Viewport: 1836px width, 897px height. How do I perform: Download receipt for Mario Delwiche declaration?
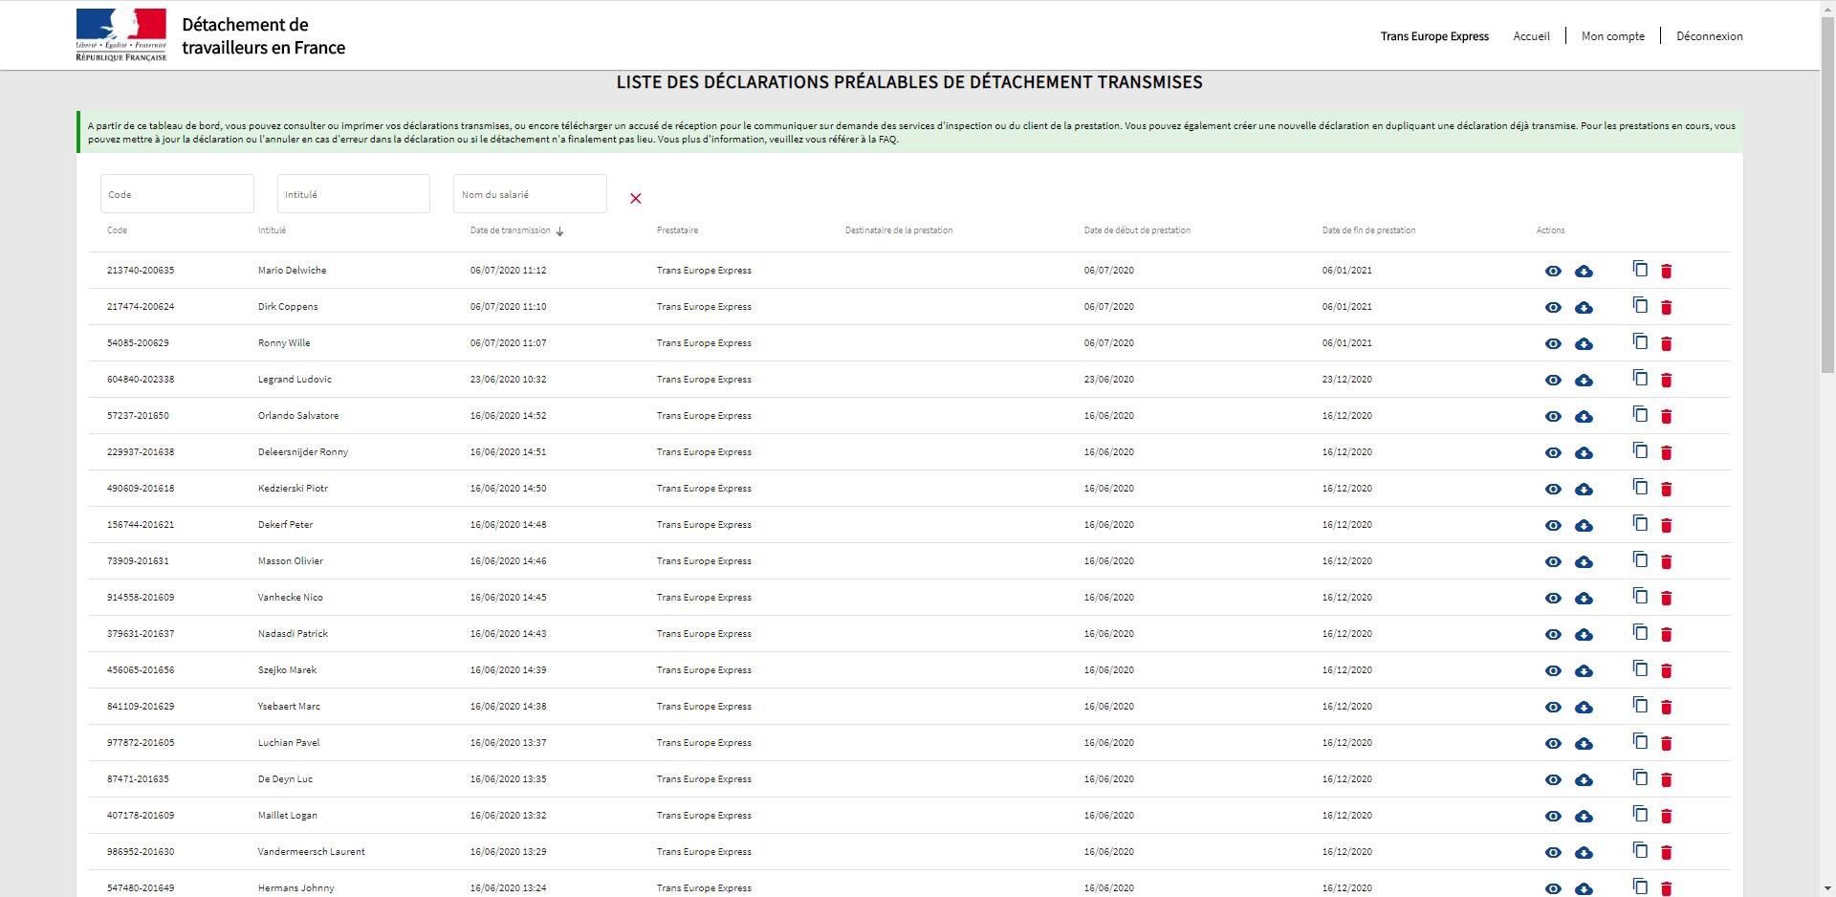click(x=1584, y=272)
